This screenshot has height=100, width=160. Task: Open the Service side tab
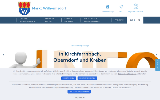(x=158, y=65)
